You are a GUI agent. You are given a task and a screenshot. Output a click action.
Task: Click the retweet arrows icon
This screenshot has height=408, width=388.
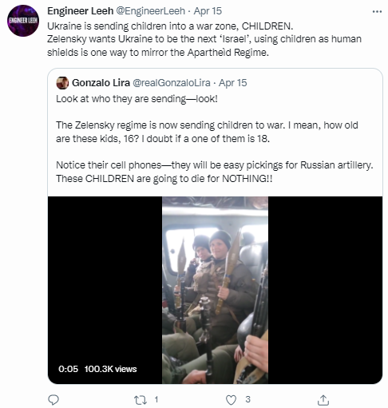pyautogui.click(x=140, y=400)
